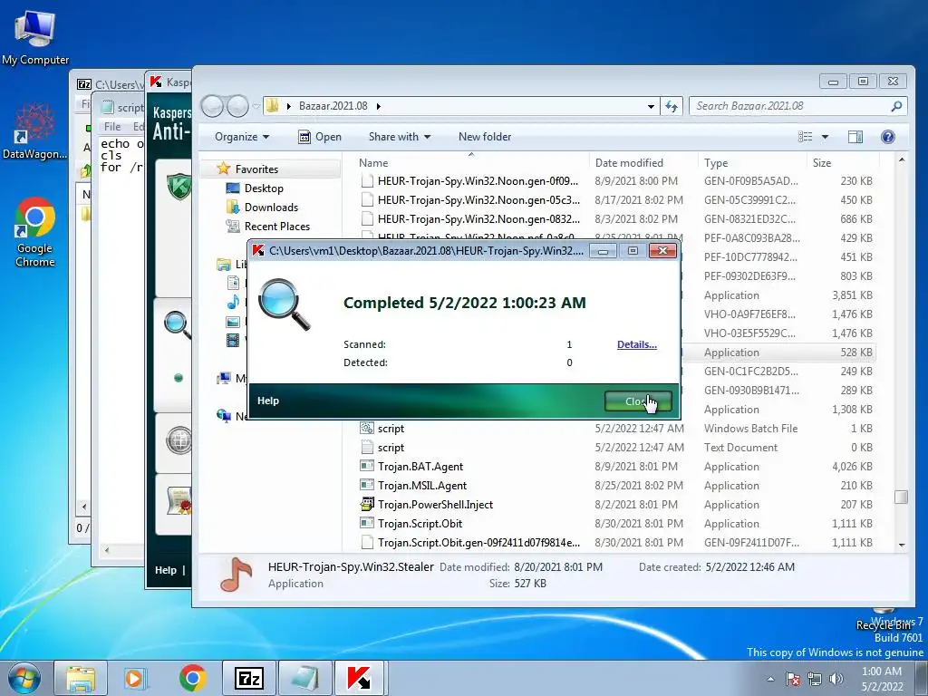Image resolution: width=928 pixels, height=696 pixels.
Task: Expand the Share with menu
Action: point(400,137)
